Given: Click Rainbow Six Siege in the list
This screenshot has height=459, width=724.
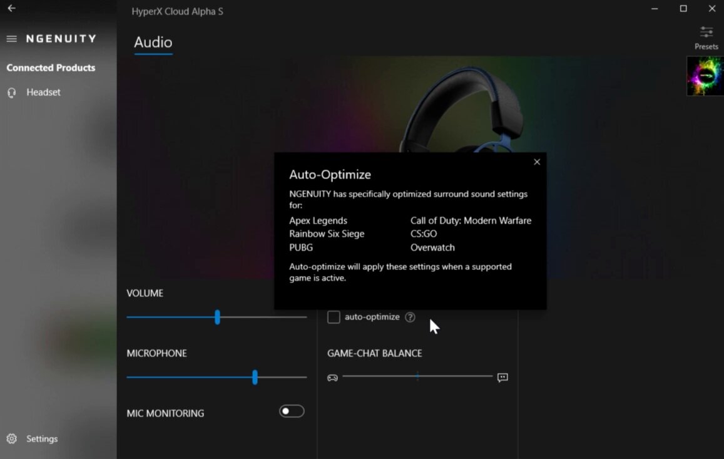Looking at the screenshot, I should pyautogui.click(x=327, y=234).
